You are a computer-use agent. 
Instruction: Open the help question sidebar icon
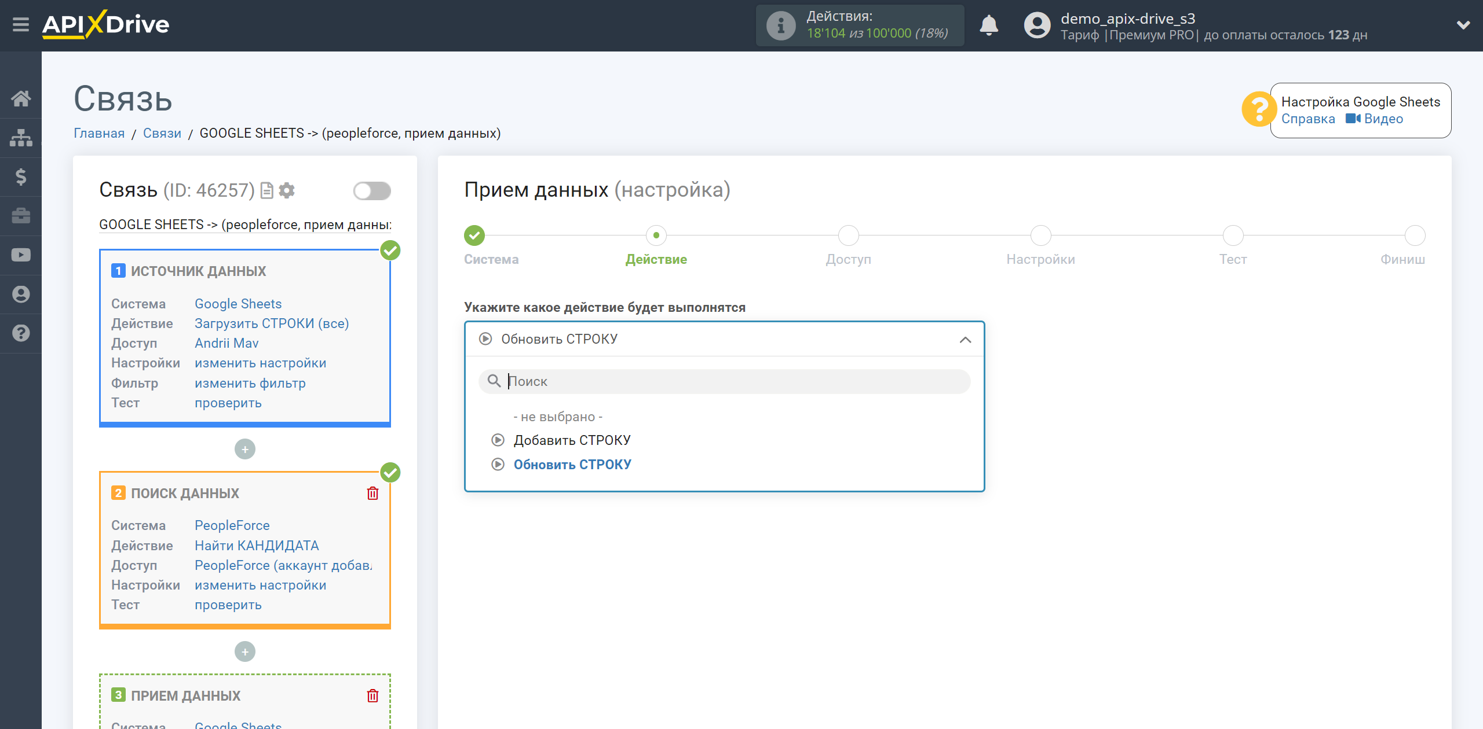click(x=21, y=333)
